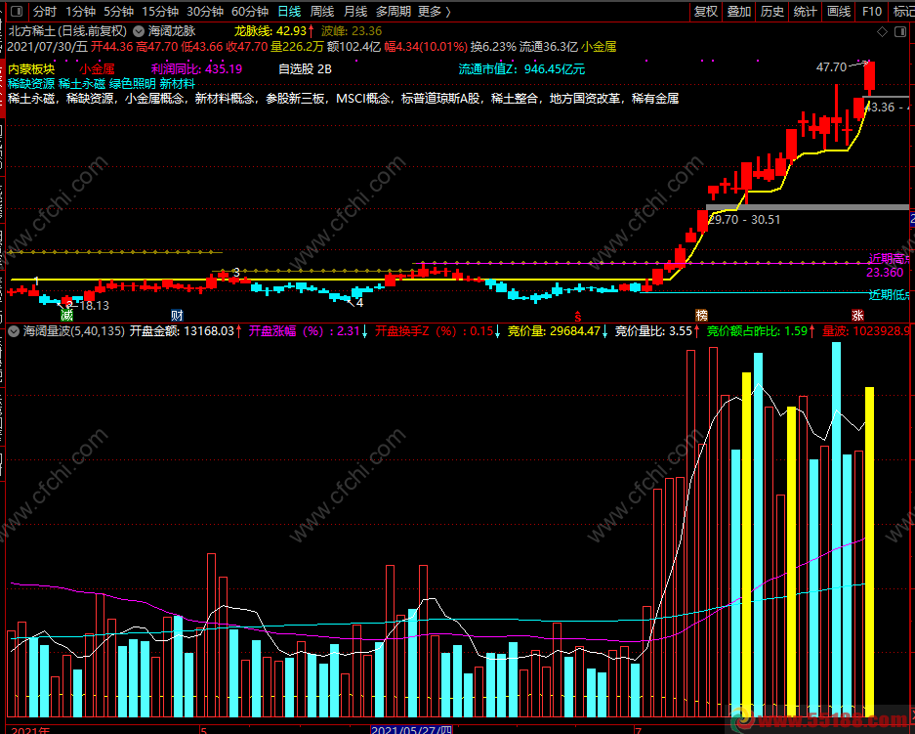The image size is (915, 734).
Task: Click the last yellow volume bar
Action: (869, 551)
